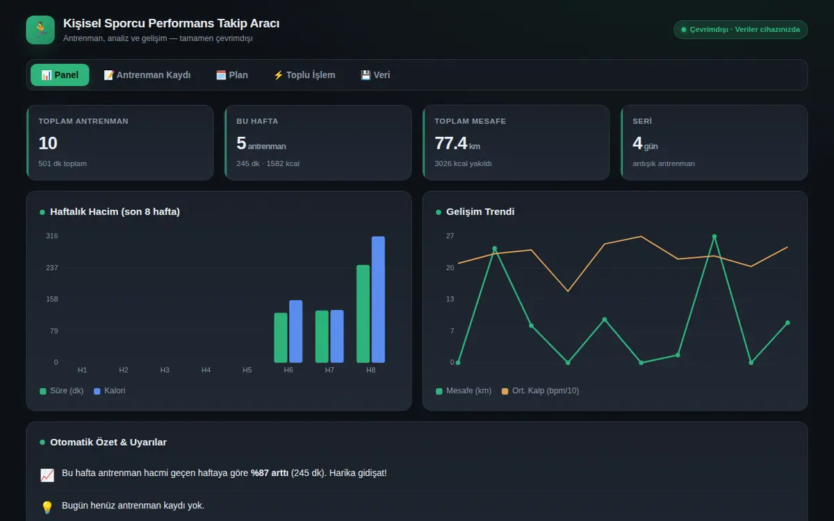Click the "3026 kcal yakıldı" text

coord(464,164)
